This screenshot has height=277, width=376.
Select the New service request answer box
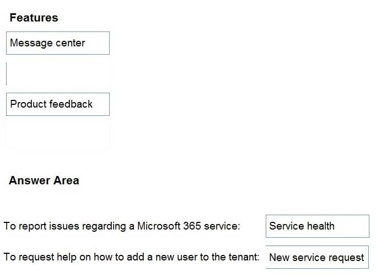click(x=317, y=257)
